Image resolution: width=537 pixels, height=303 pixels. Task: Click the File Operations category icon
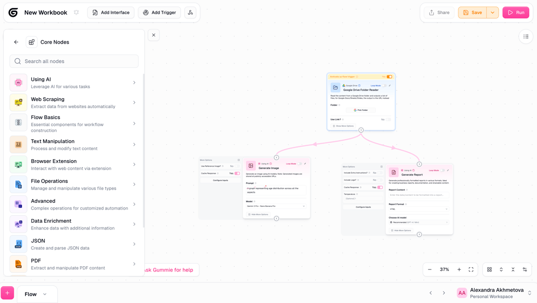[18, 184]
